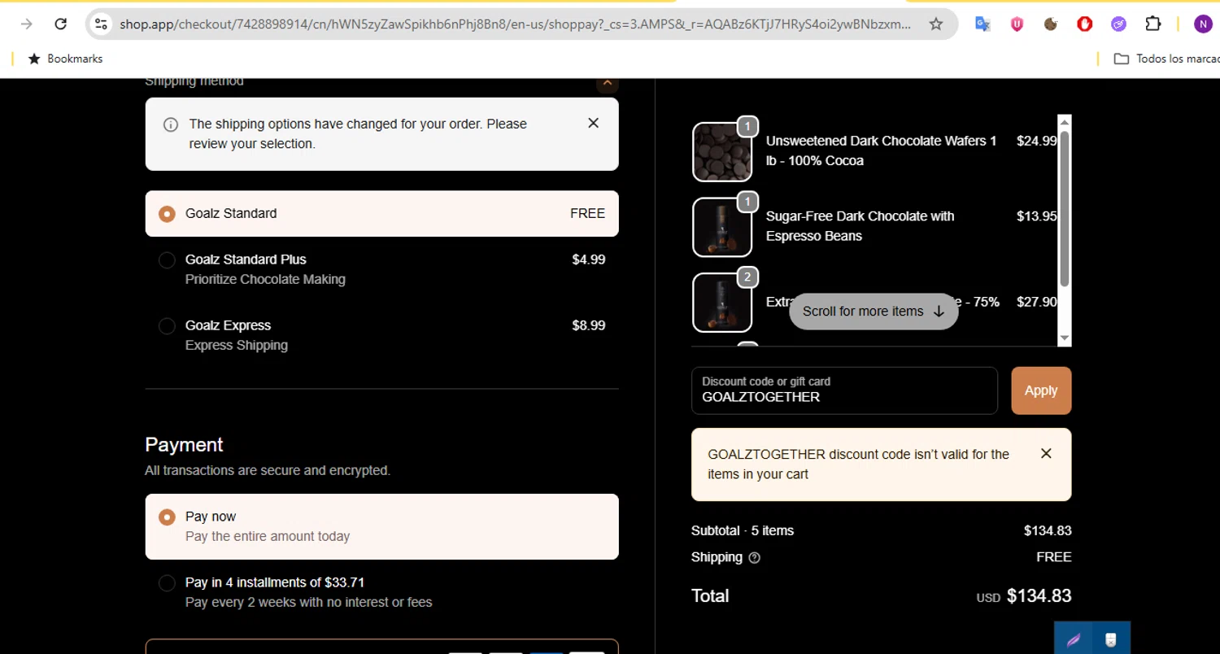This screenshot has height=654, width=1220.
Task: Select Pay now payment option
Action: click(382, 526)
